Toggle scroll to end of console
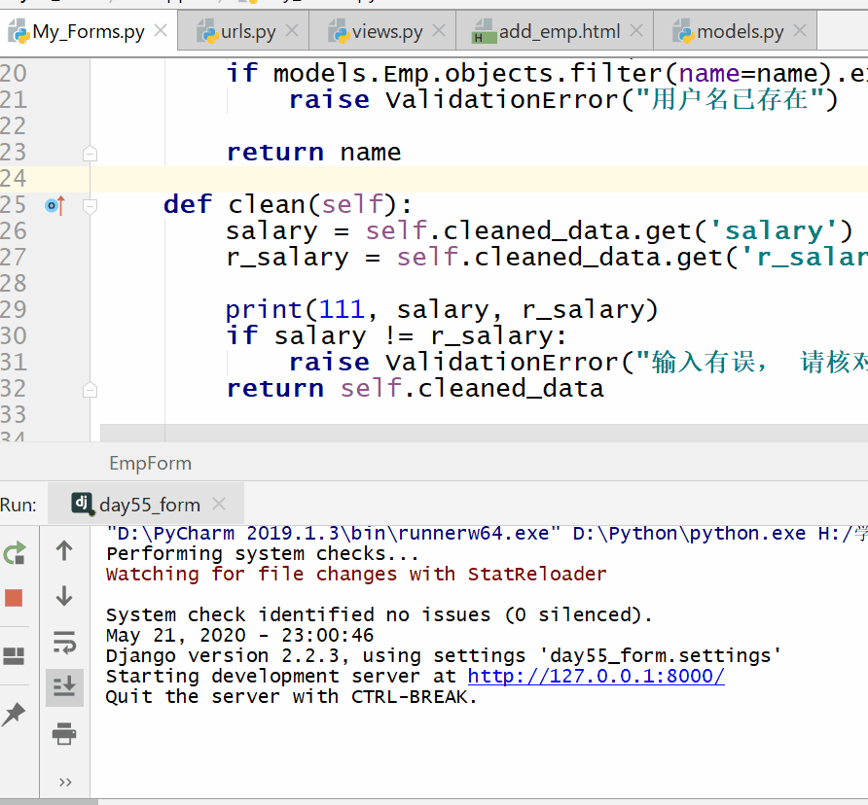Screen dimensions: 868x805 (64, 687)
